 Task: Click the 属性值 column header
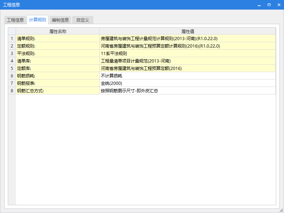pos(188,31)
